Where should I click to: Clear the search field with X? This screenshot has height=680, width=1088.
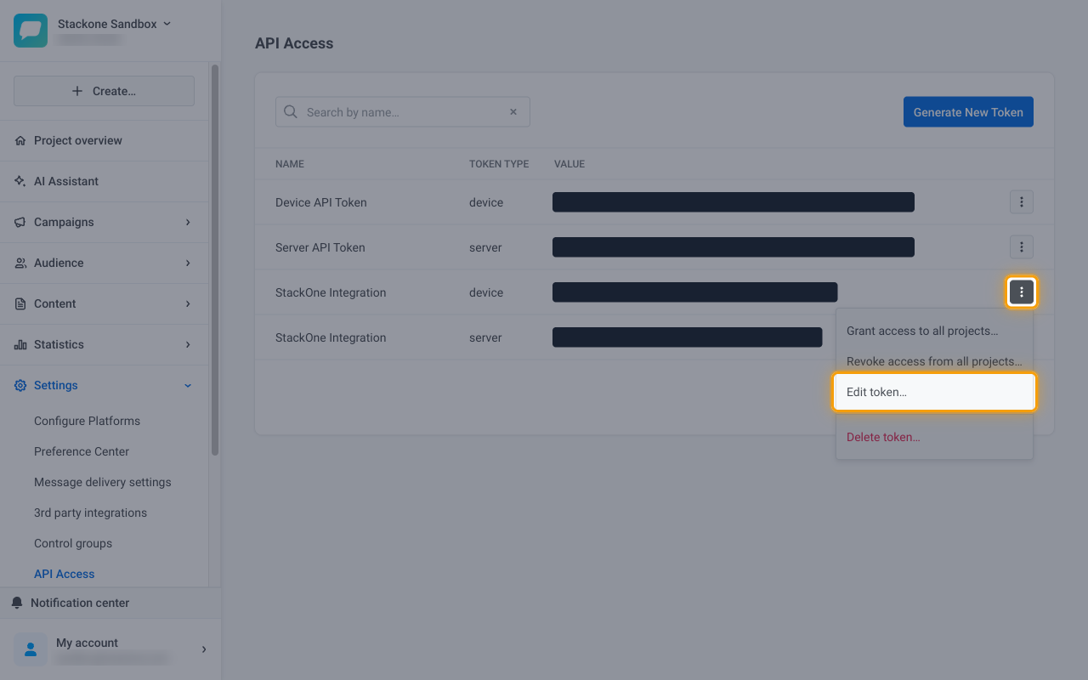pos(513,112)
